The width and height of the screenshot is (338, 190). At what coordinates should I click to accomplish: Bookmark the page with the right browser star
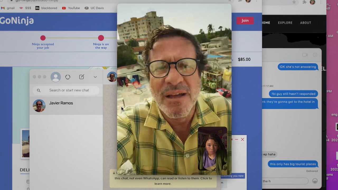pyautogui.click(x=294, y=2)
